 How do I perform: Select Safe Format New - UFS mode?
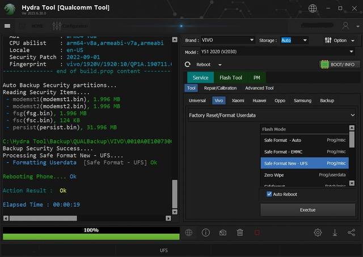305,163
